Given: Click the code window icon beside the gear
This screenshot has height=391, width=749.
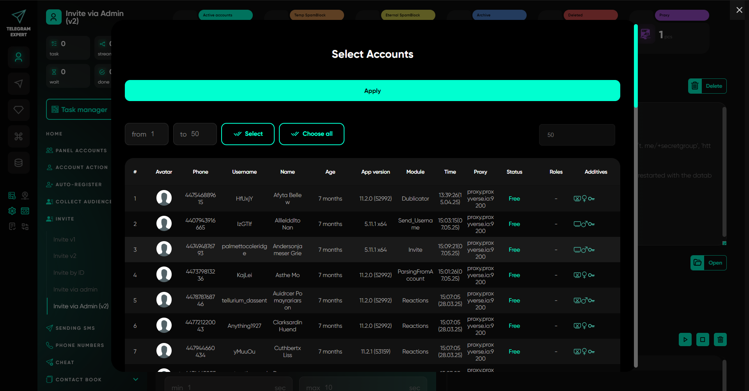Looking at the screenshot, I should 25,211.
